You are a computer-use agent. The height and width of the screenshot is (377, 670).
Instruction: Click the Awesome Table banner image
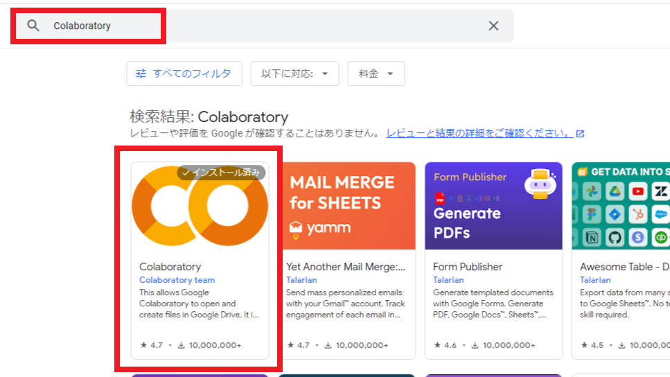pyautogui.click(x=621, y=206)
